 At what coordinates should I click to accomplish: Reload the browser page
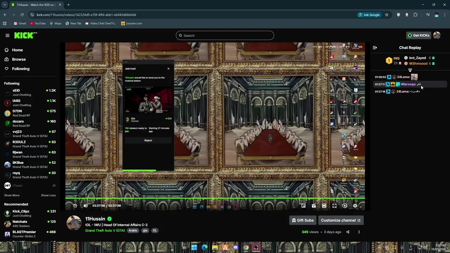coord(22,15)
